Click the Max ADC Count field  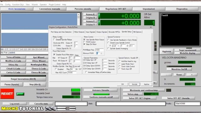[x=72, y=73]
